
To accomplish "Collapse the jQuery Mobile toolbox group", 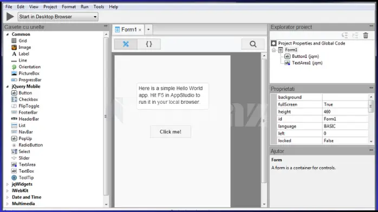I will [7, 87].
